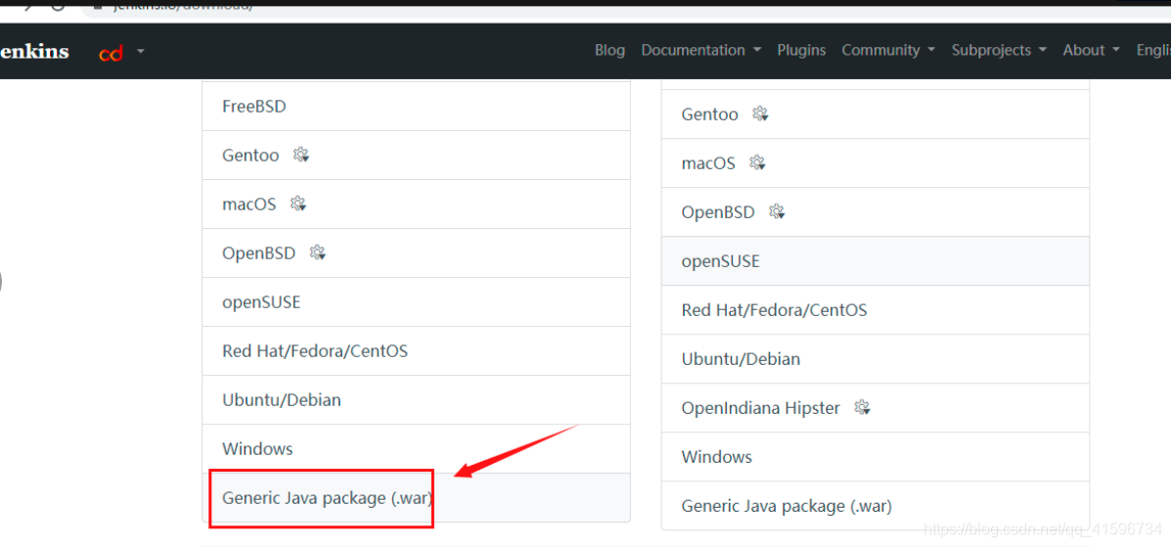This screenshot has height=547, width=1171.
Task: Select OpenIndiana Hipster in right list
Action: coord(876,408)
